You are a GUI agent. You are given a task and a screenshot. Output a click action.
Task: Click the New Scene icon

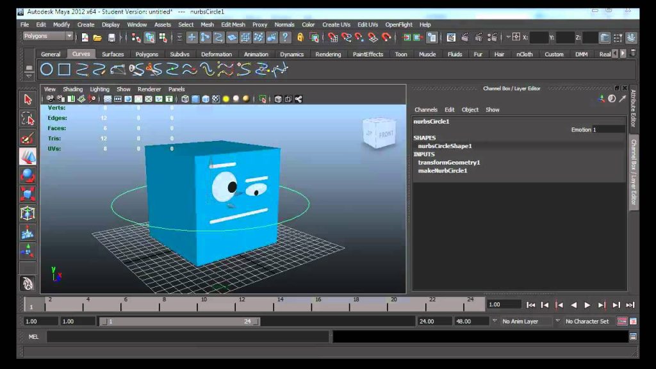[85, 38]
